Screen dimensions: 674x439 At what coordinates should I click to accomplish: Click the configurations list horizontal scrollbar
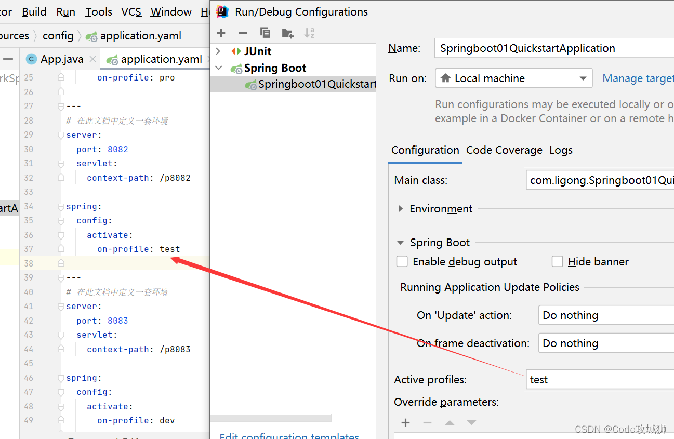[270, 418]
